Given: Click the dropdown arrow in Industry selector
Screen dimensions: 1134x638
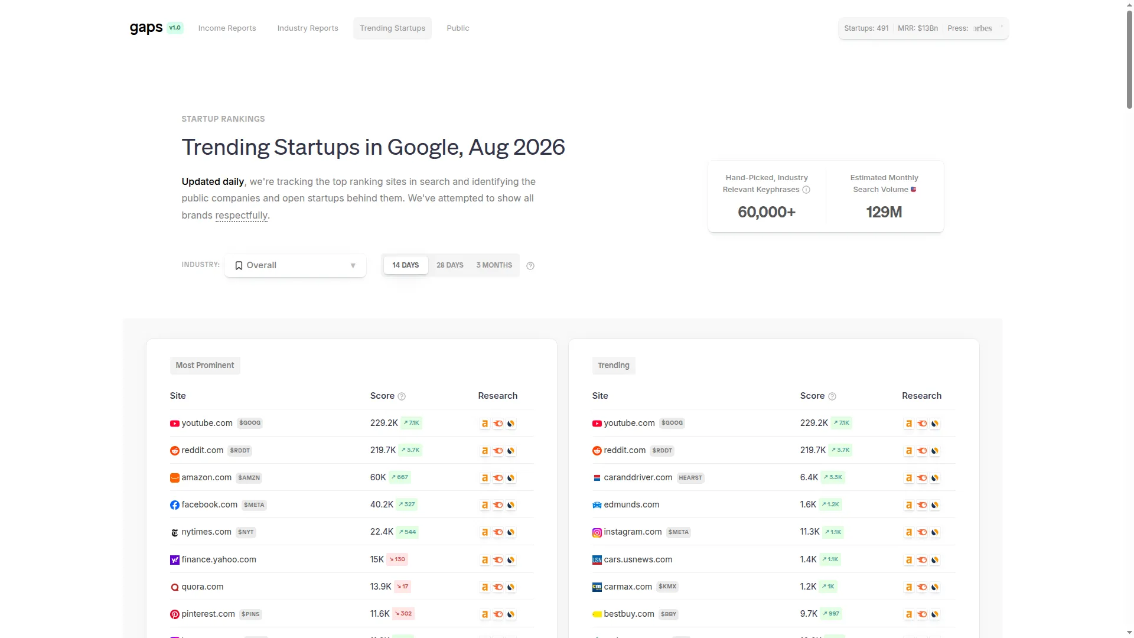Looking at the screenshot, I should pos(353,266).
